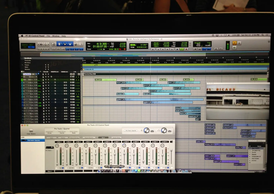Click the Clear Meters icon
This screenshot has width=274, height=194.
pos(31,130)
